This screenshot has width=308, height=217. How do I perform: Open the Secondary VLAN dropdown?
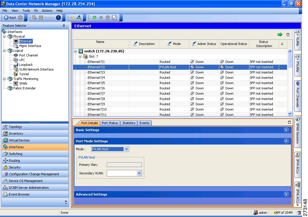[139, 173]
